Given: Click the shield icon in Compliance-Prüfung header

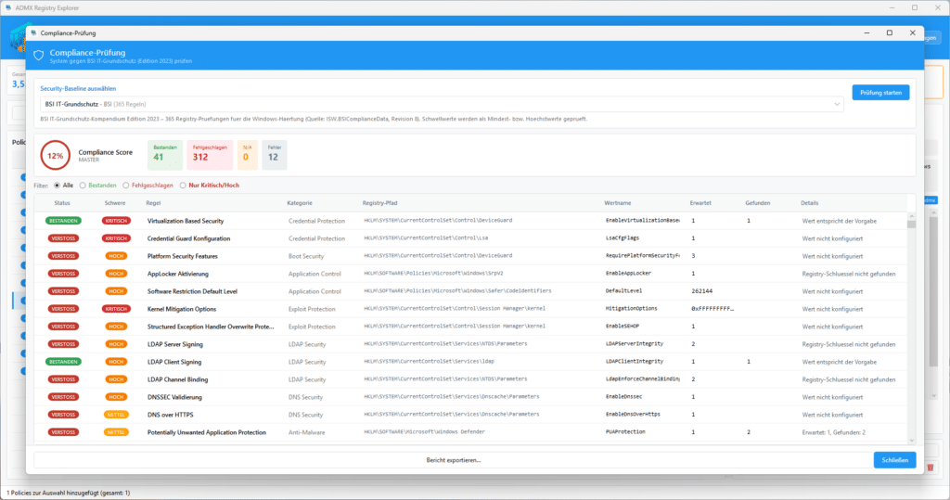Looking at the screenshot, I should point(39,56).
